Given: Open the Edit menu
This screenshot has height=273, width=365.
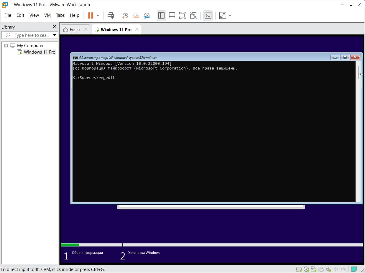Looking at the screenshot, I should (x=20, y=15).
